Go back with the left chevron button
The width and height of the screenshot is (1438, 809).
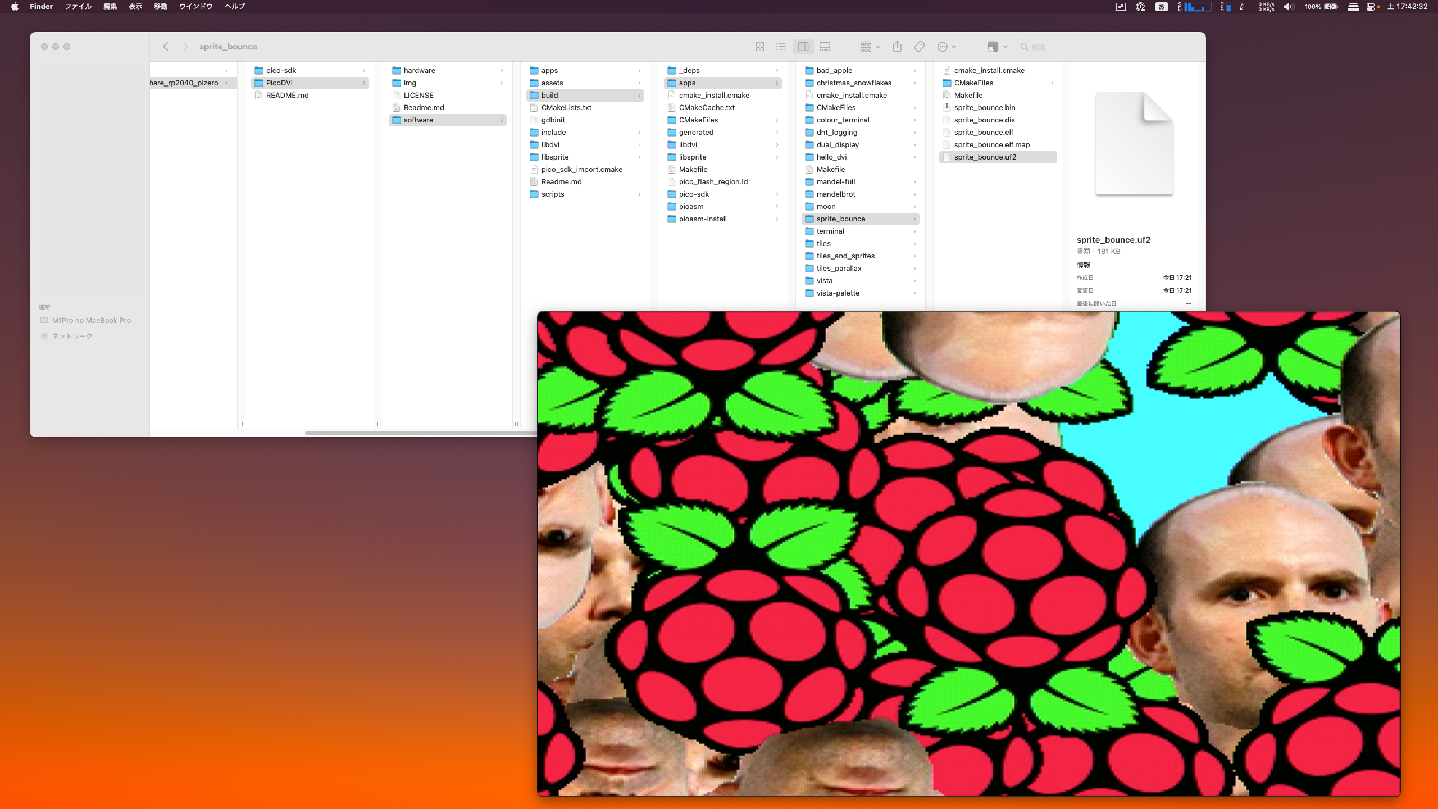point(166,47)
